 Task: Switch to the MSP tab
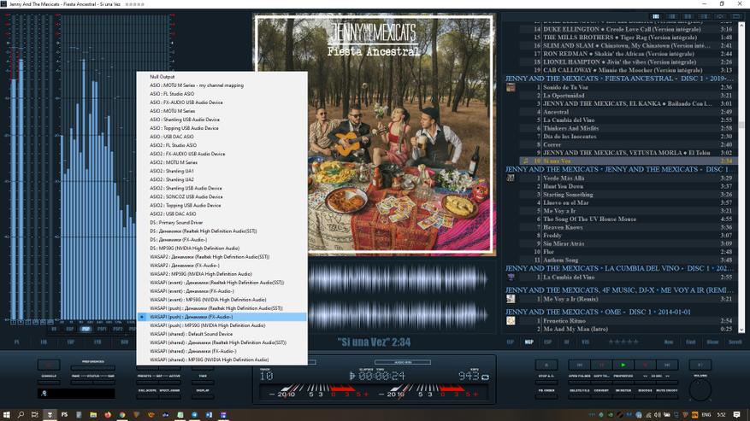[x=529, y=342]
